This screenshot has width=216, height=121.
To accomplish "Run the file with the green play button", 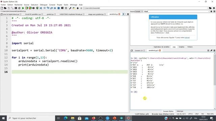I will click(x=23, y=8).
